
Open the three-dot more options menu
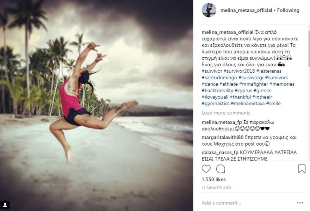(x=300, y=203)
